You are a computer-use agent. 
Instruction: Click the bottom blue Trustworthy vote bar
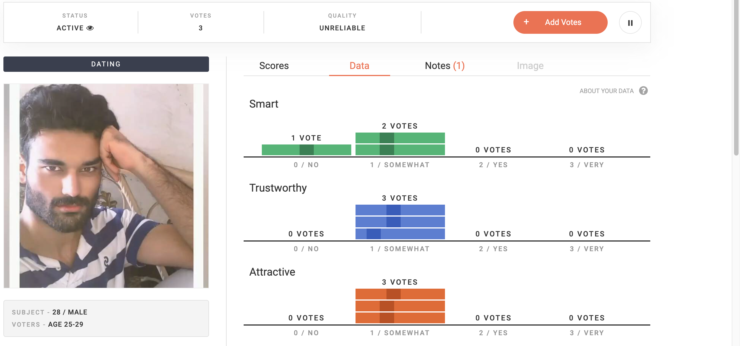[400, 234]
